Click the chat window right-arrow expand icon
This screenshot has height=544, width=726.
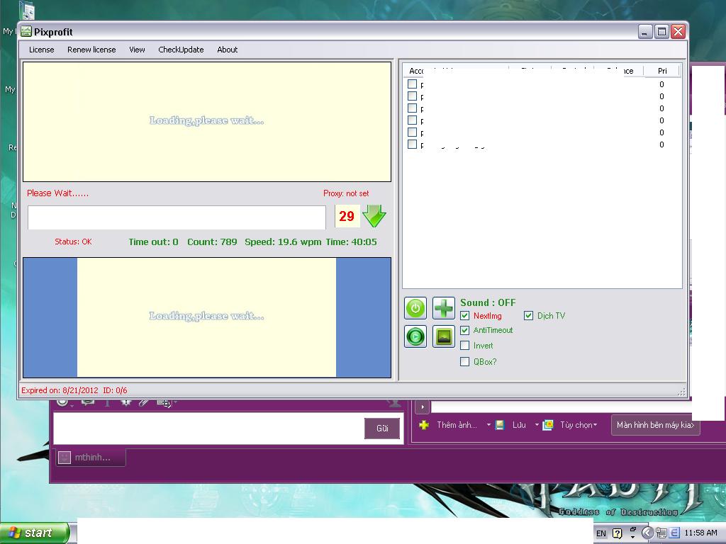point(423,407)
